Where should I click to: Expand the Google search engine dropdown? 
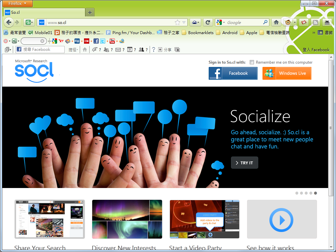point(224,22)
